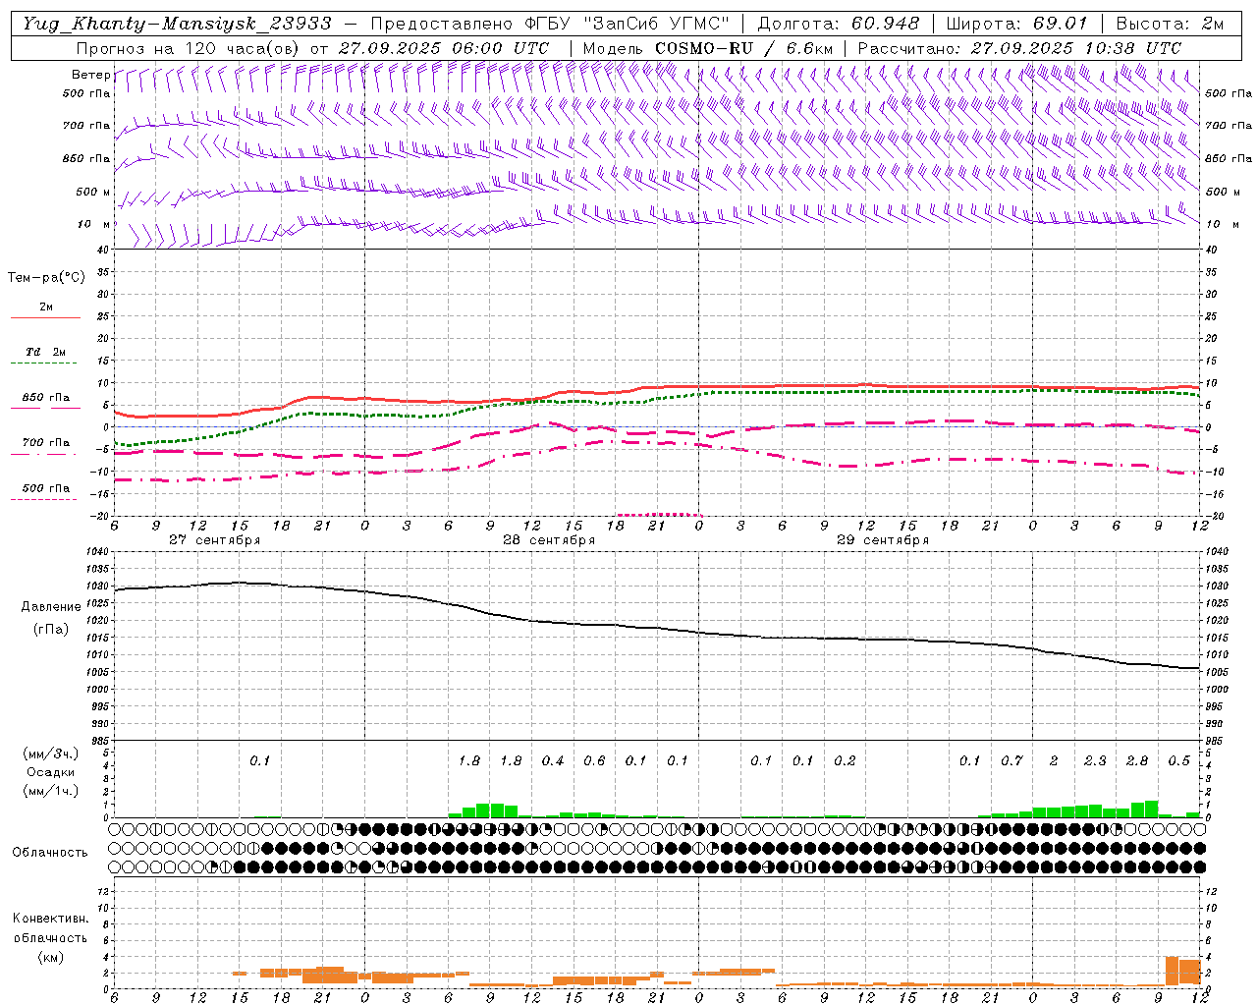Click the station title Yug_Khanty-Mansiysk_23933
The height and width of the screenshot is (1006, 1257).
tap(177, 24)
